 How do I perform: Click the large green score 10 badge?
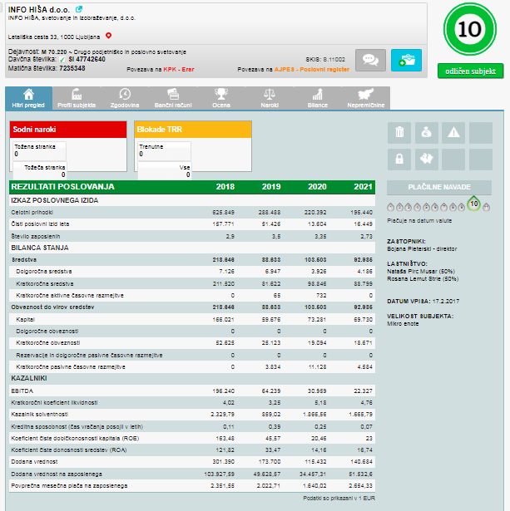(470, 29)
